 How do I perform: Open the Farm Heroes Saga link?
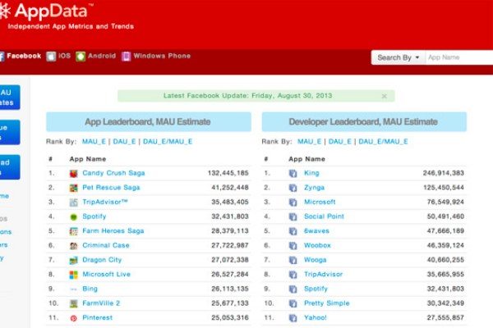click(113, 231)
